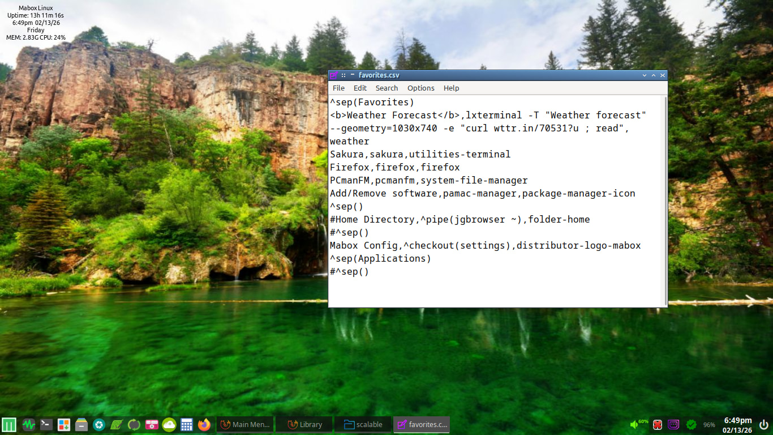Open the power button in the panel
The height and width of the screenshot is (435, 773).
pyautogui.click(x=764, y=424)
